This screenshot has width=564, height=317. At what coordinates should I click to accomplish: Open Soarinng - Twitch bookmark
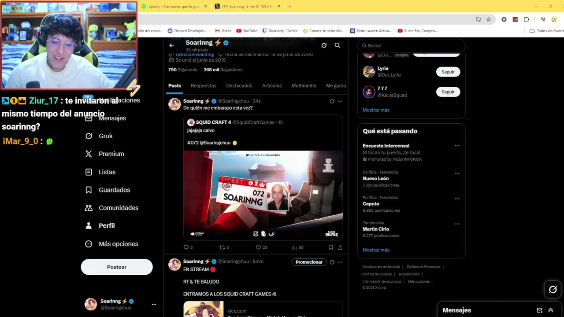(x=280, y=31)
